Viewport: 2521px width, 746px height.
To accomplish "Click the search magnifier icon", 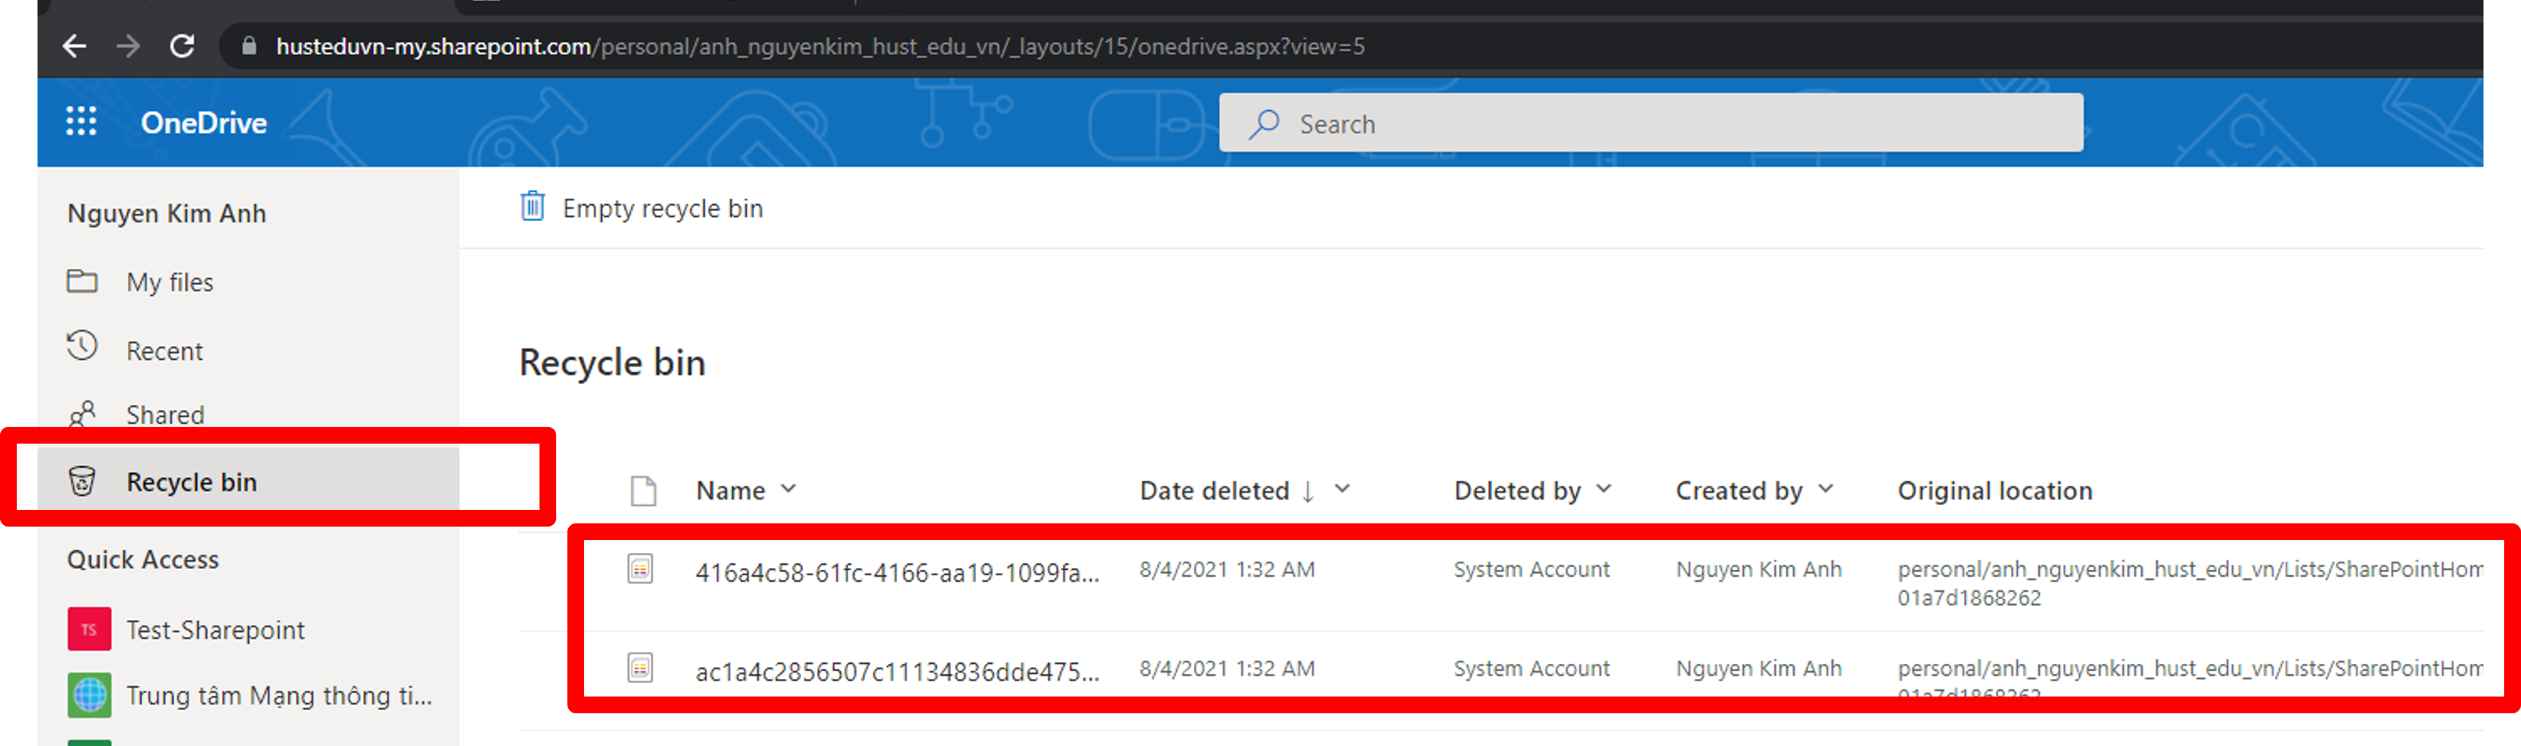I will [x=1264, y=124].
